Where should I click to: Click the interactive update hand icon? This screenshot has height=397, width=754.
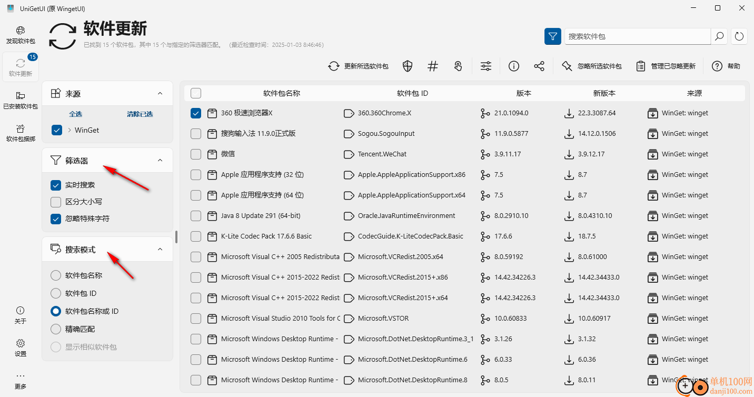[458, 66]
